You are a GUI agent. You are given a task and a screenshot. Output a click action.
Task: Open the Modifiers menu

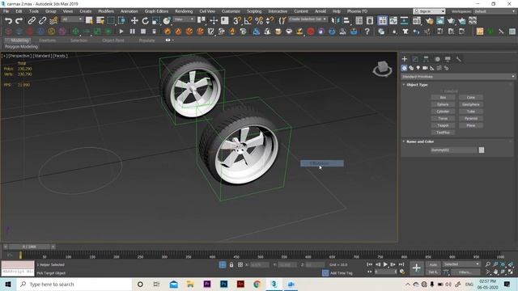pos(106,11)
